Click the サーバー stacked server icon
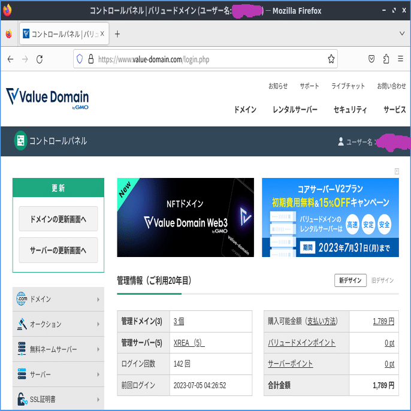 tap(22, 374)
